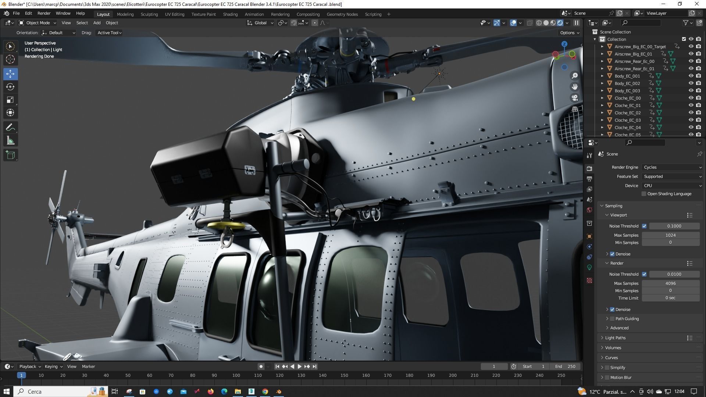
Task: Open Output properties tab icon
Action: [x=589, y=179]
